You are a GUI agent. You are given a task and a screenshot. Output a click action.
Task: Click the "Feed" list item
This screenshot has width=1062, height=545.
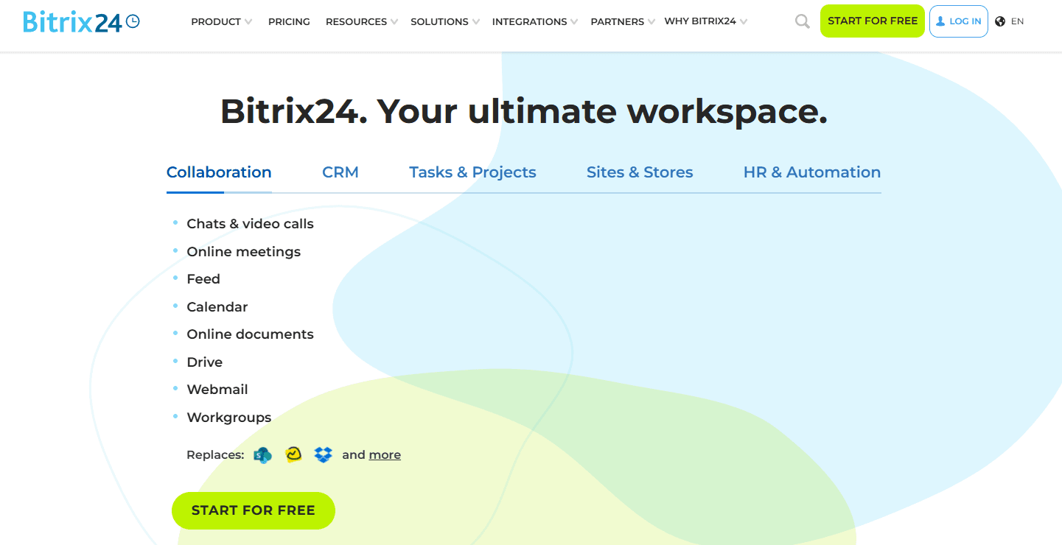click(x=203, y=279)
